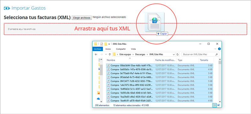Viewport: 251px width, 114px height.
Task: Open the Compartir ribbon tab
Action: click(121, 49)
